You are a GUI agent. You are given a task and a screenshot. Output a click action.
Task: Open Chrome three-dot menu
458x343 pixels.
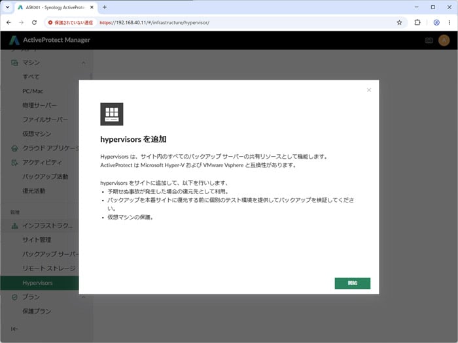[449, 22]
